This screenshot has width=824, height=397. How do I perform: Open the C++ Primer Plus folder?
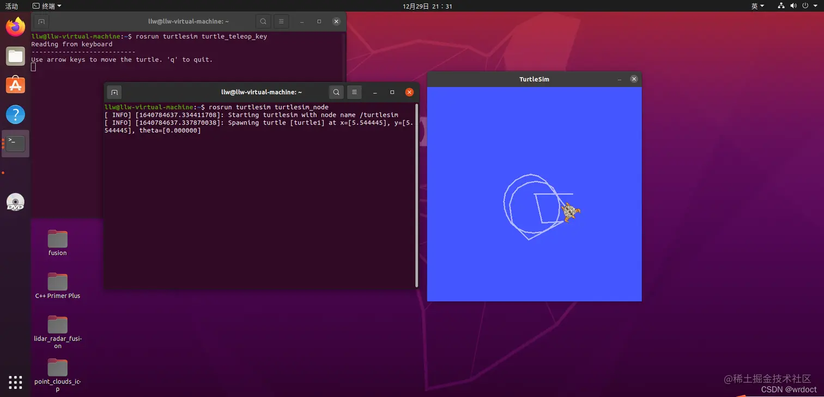[x=57, y=286]
